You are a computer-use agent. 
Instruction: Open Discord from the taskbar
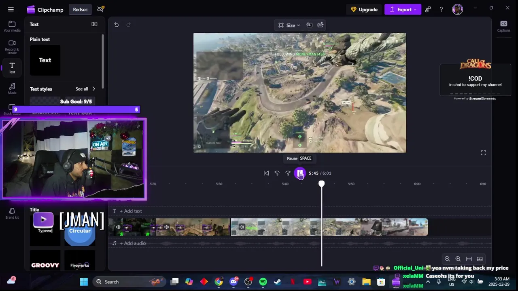point(234,282)
